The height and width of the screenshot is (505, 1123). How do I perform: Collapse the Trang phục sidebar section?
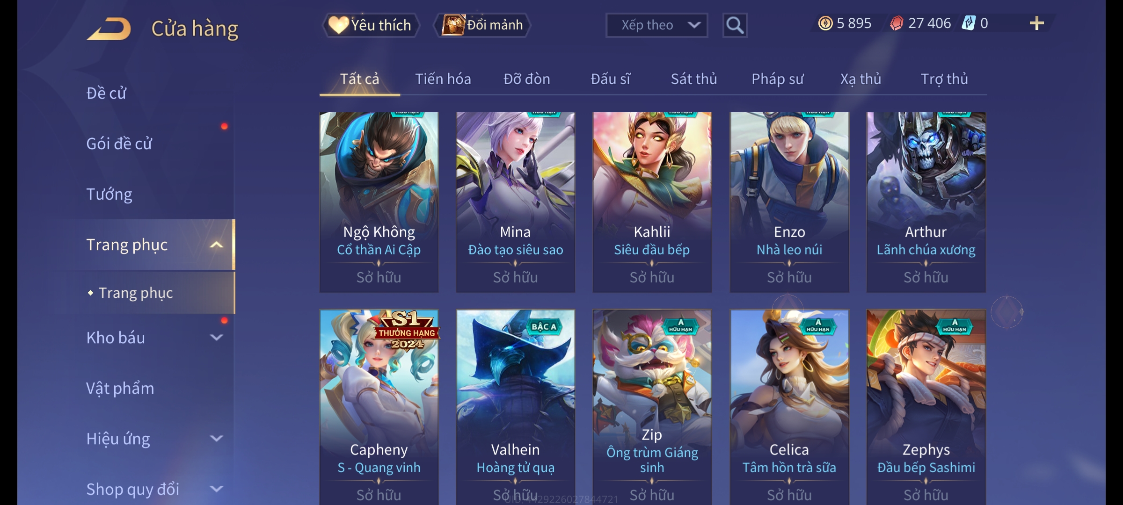[x=216, y=245]
